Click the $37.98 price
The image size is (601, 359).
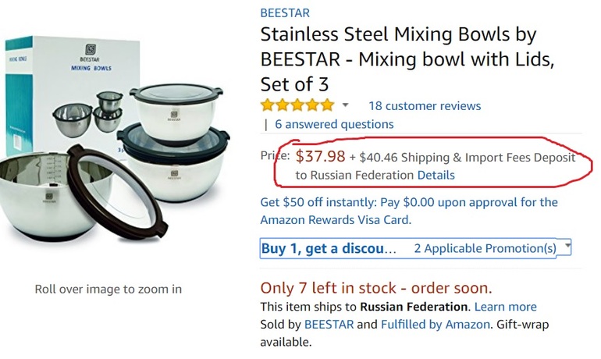click(x=320, y=157)
